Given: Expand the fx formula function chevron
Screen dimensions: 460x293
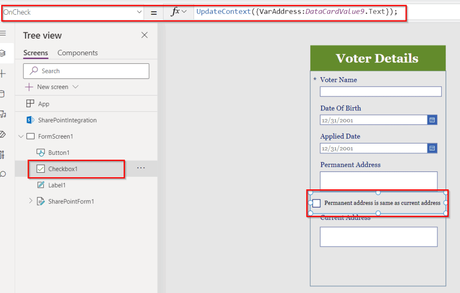Looking at the screenshot, I should [184, 13].
